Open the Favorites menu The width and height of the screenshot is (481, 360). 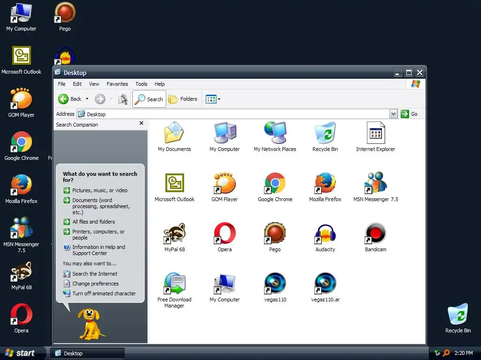click(117, 84)
